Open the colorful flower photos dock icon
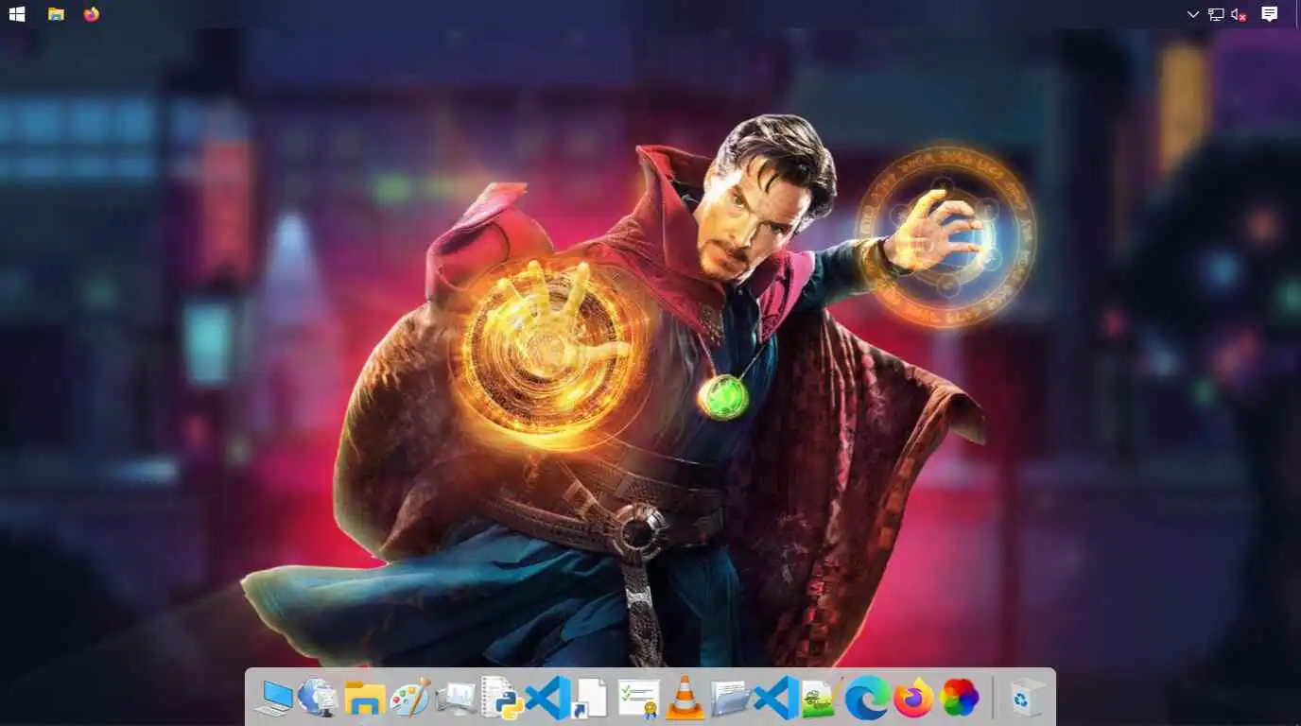This screenshot has width=1301, height=726. pyautogui.click(x=959, y=699)
